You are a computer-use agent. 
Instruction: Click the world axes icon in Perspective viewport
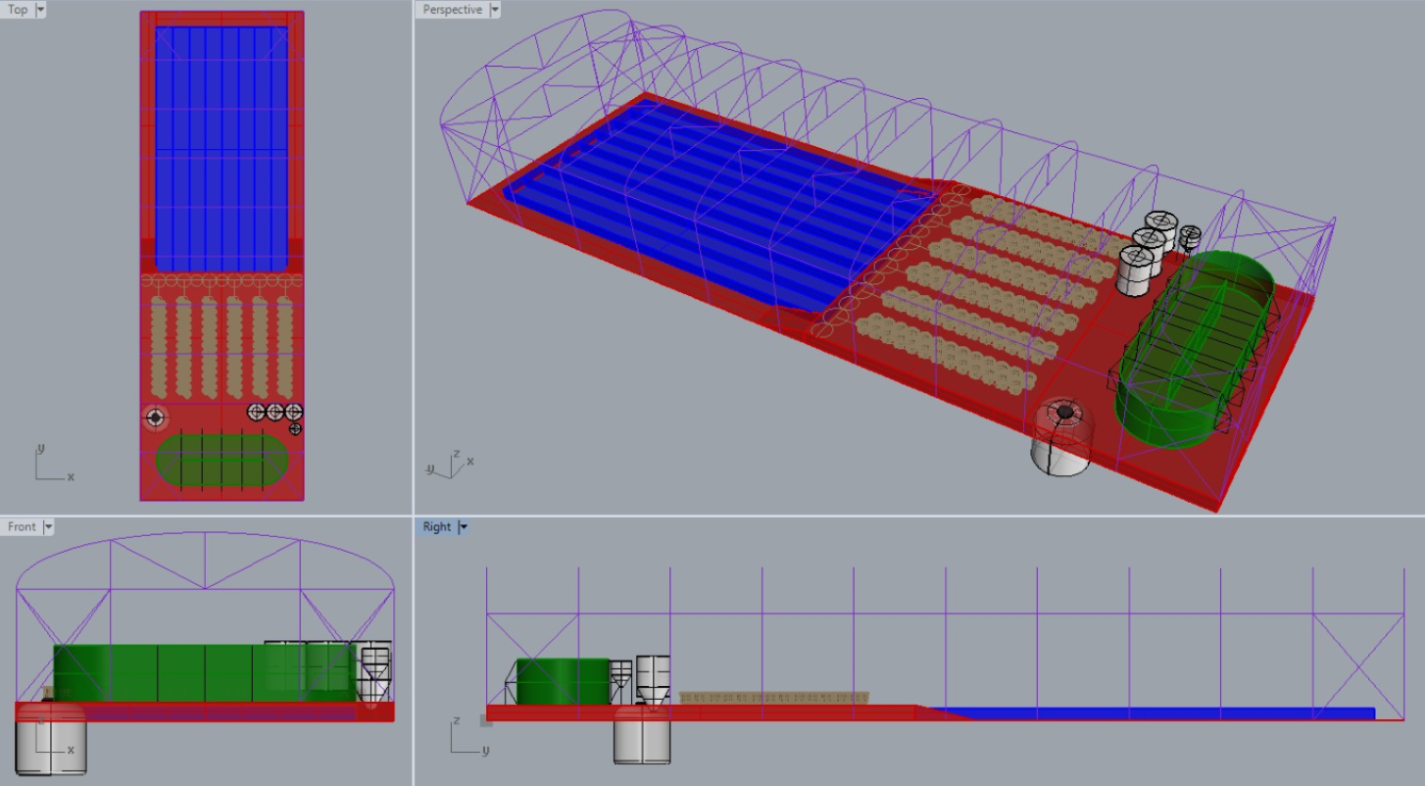449,465
